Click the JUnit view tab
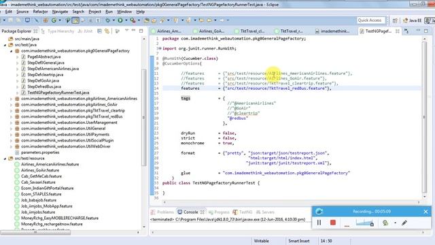This screenshot has height=245, width=435. pos(85,31)
